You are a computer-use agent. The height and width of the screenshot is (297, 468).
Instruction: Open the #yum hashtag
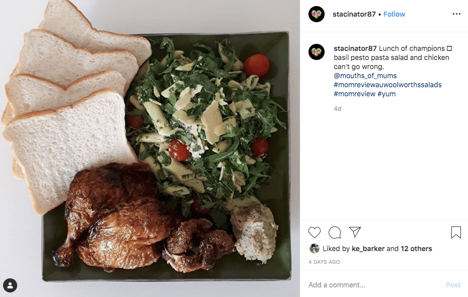(387, 94)
